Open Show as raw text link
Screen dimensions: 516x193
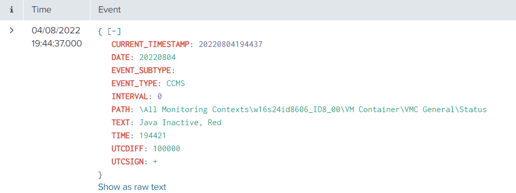[x=132, y=187]
